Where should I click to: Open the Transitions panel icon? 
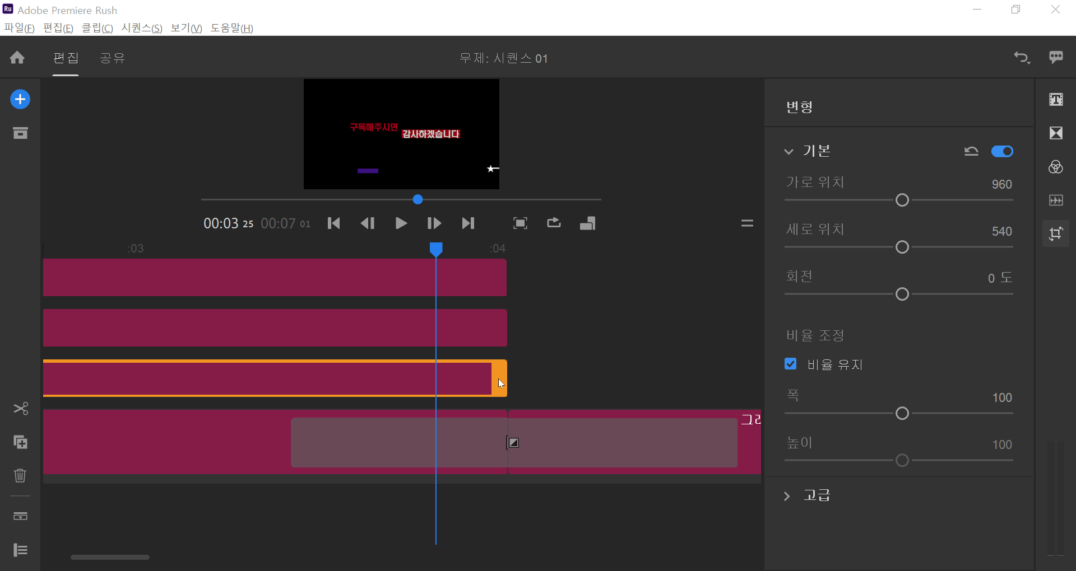pyautogui.click(x=1056, y=133)
